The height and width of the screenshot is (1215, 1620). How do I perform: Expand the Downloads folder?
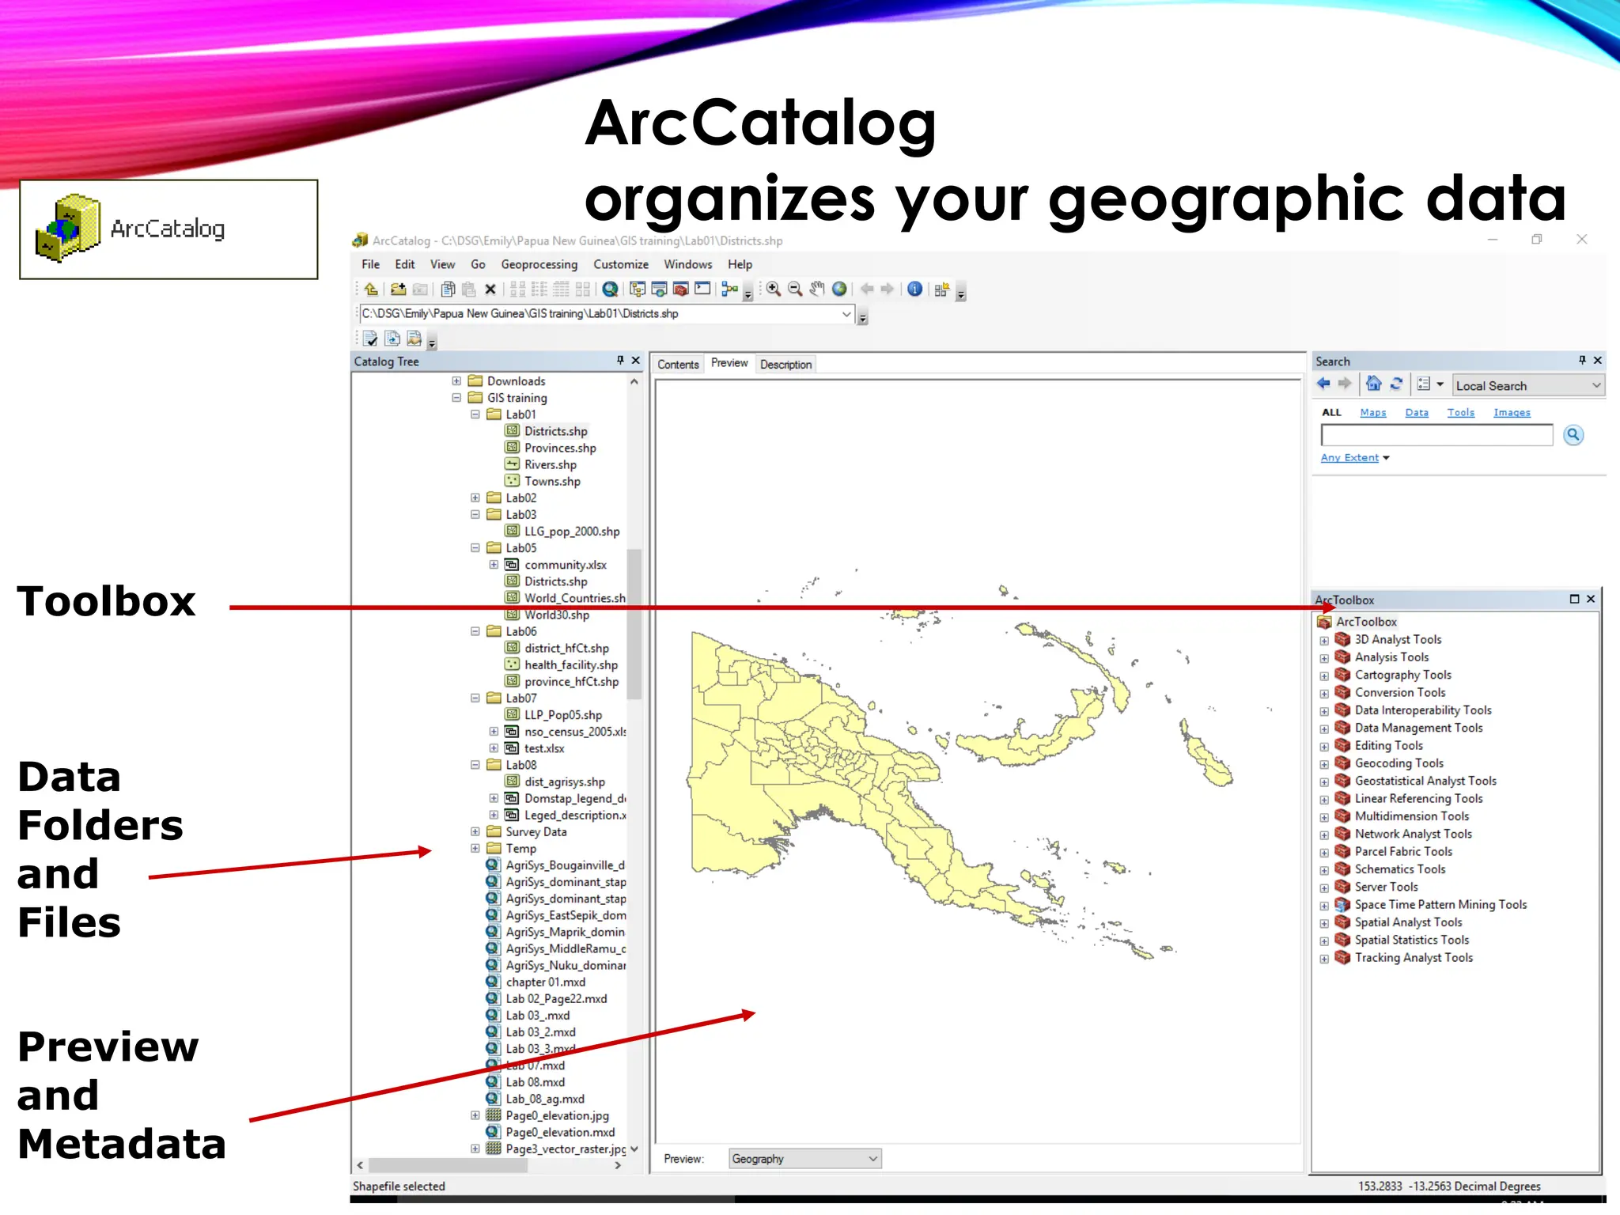point(456,381)
